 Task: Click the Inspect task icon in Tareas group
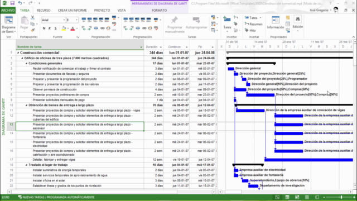click(x=213, y=17)
